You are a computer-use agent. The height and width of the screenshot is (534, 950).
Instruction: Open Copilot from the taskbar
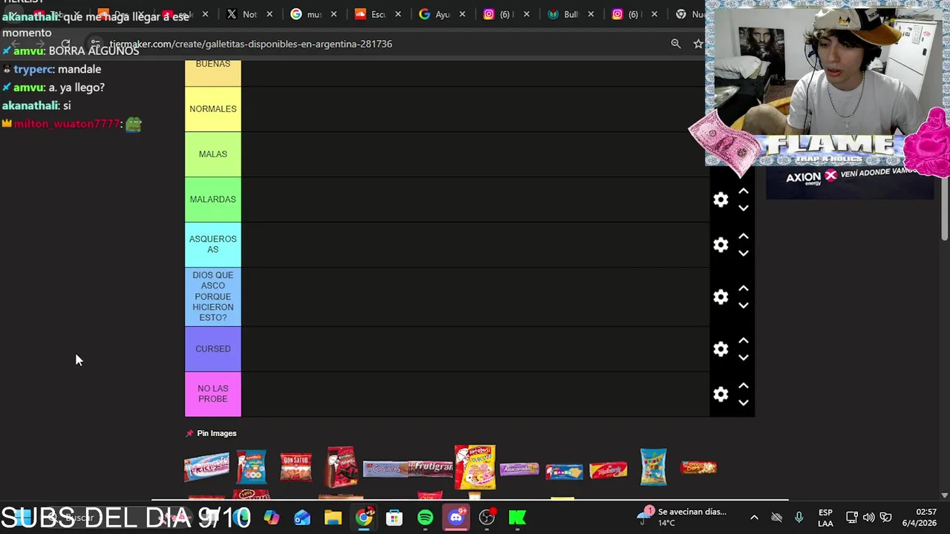pos(271,518)
